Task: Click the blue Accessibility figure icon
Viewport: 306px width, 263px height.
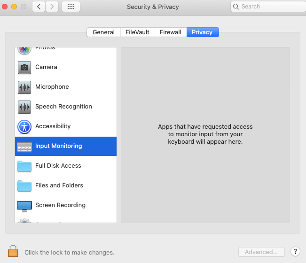Action: [24, 127]
